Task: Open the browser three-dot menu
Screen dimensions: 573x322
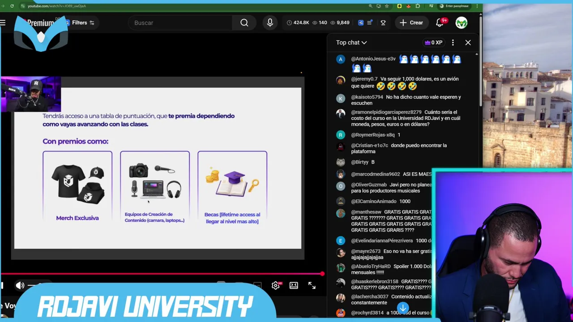Action: point(477,6)
